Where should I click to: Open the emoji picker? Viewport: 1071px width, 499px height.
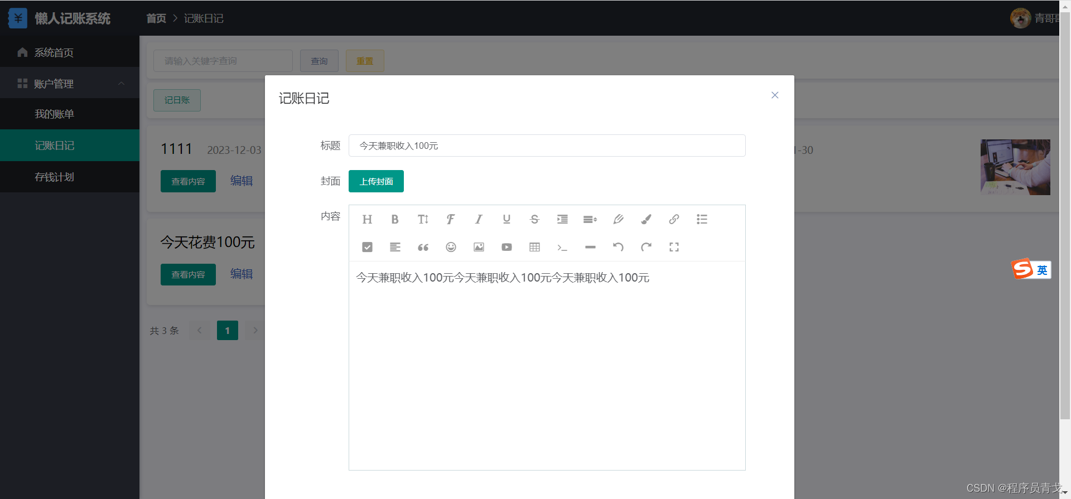point(451,247)
